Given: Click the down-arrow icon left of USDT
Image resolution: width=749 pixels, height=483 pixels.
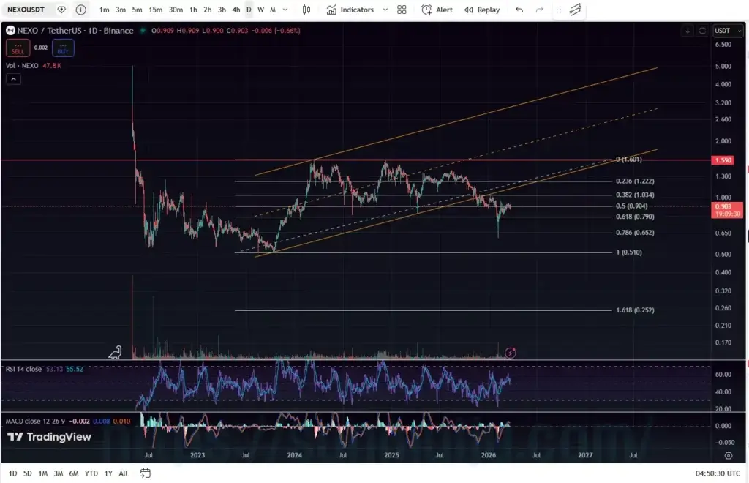Looking at the screenshot, I should 688,31.
